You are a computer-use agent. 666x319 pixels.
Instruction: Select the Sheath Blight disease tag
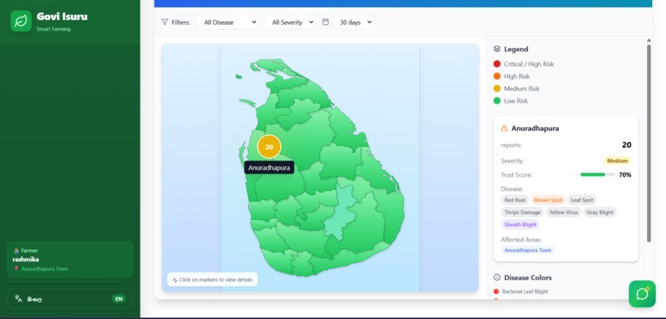(x=521, y=224)
